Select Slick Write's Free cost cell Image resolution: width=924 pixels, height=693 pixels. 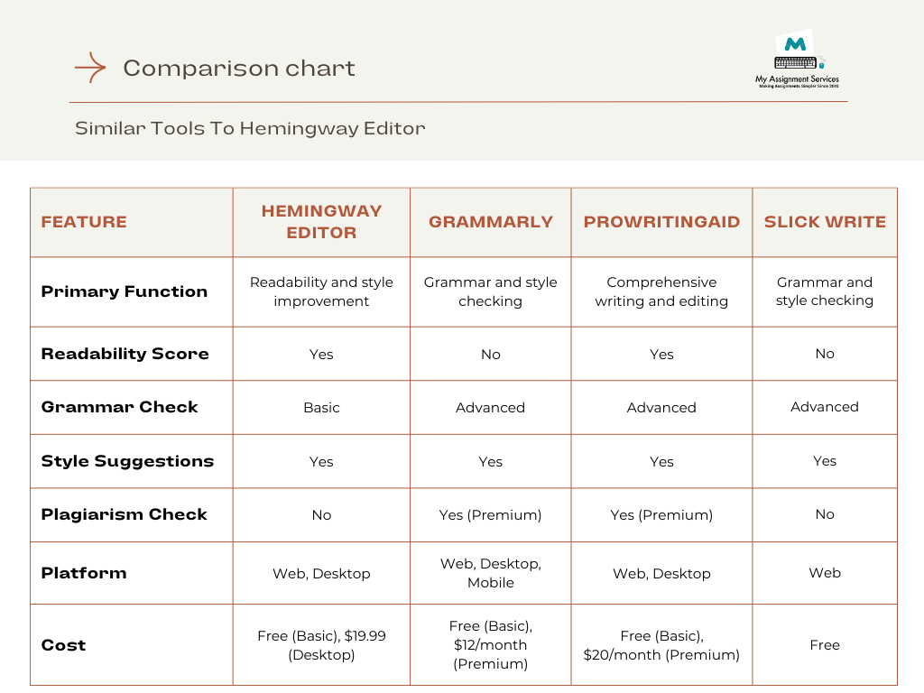(x=825, y=645)
